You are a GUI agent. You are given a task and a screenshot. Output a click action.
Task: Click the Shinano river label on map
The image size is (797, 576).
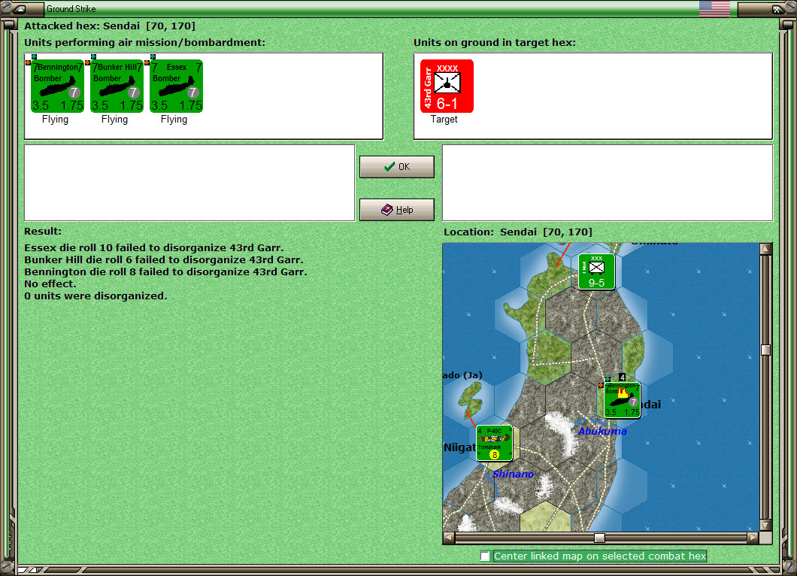click(513, 474)
